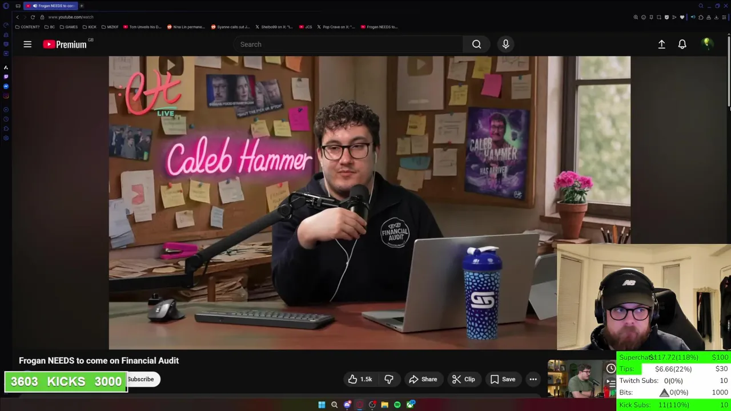Create a Clip of the video
The height and width of the screenshot is (411, 731).
point(463,379)
